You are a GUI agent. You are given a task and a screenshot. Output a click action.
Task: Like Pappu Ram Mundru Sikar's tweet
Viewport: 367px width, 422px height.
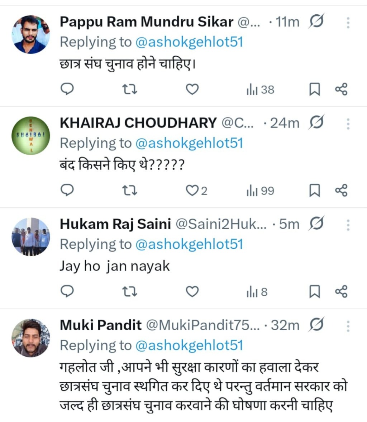(192, 89)
